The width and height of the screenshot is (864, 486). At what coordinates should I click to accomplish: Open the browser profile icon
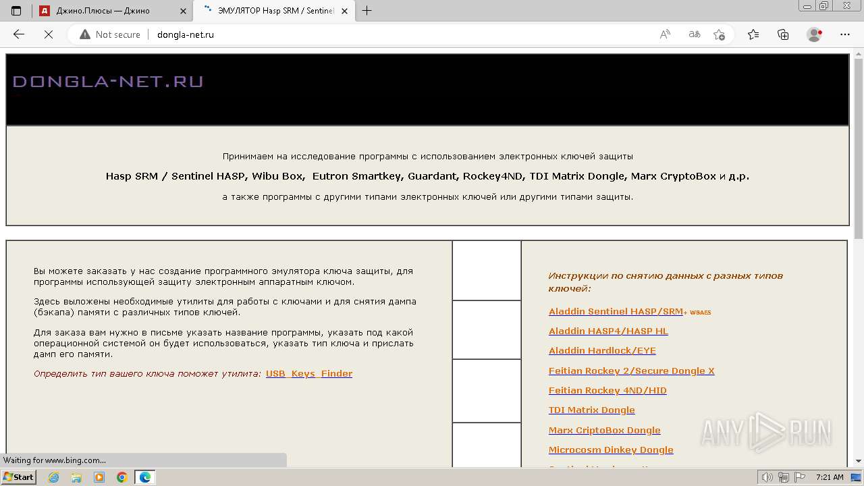click(815, 34)
